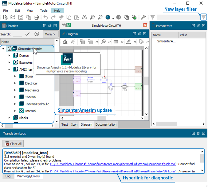Expand the Internal package
Viewport: 208px width, 188px height.
click(15, 111)
